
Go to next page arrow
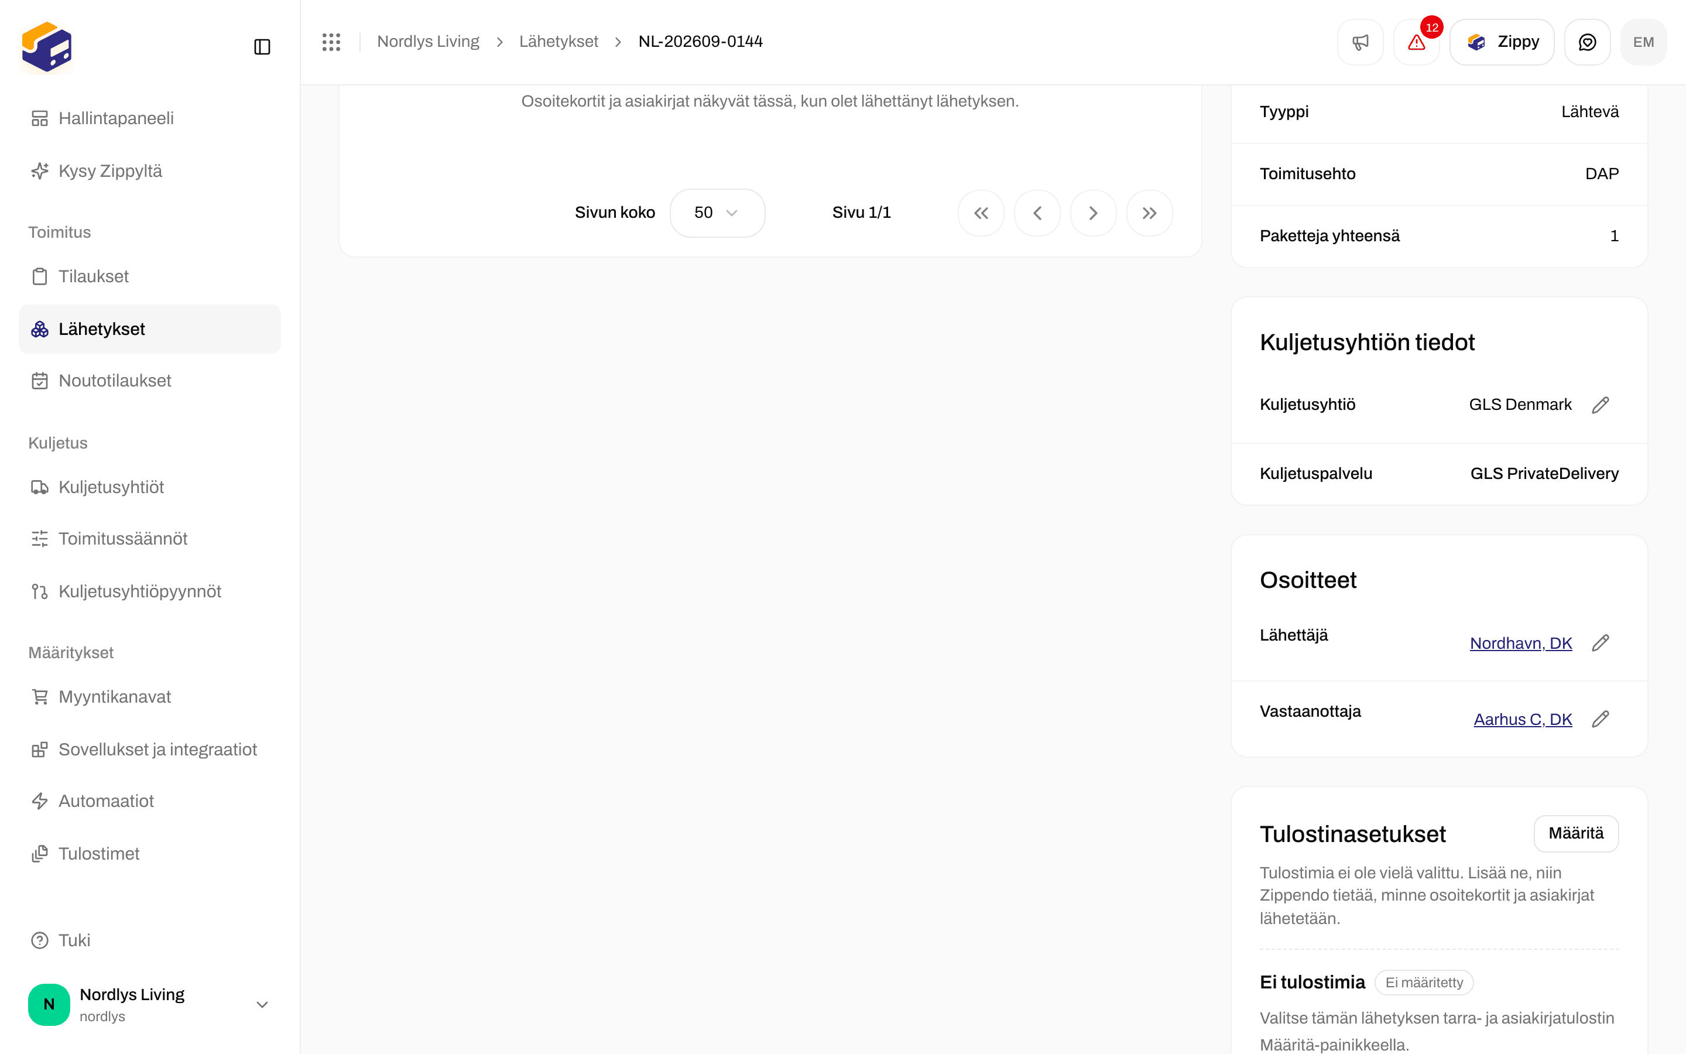pos(1093,213)
